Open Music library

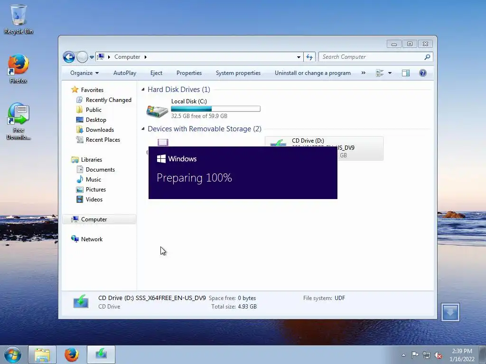[x=93, y=180]
